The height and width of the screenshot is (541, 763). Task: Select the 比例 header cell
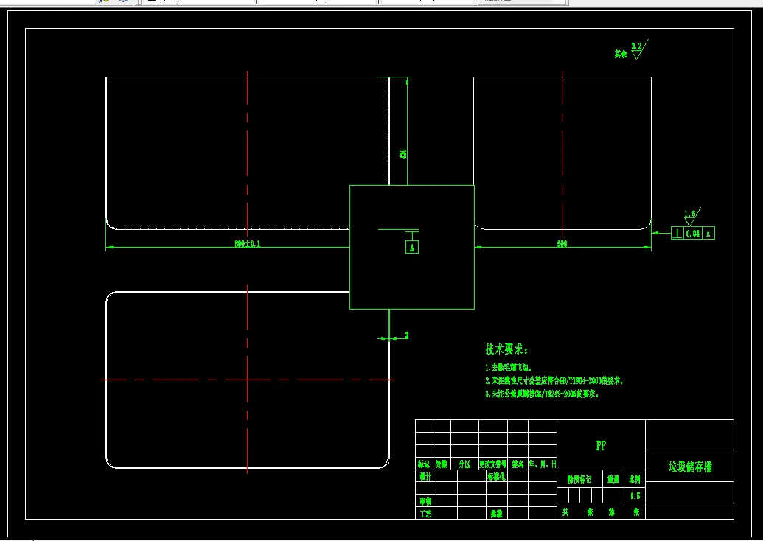(x=635, y=479)
